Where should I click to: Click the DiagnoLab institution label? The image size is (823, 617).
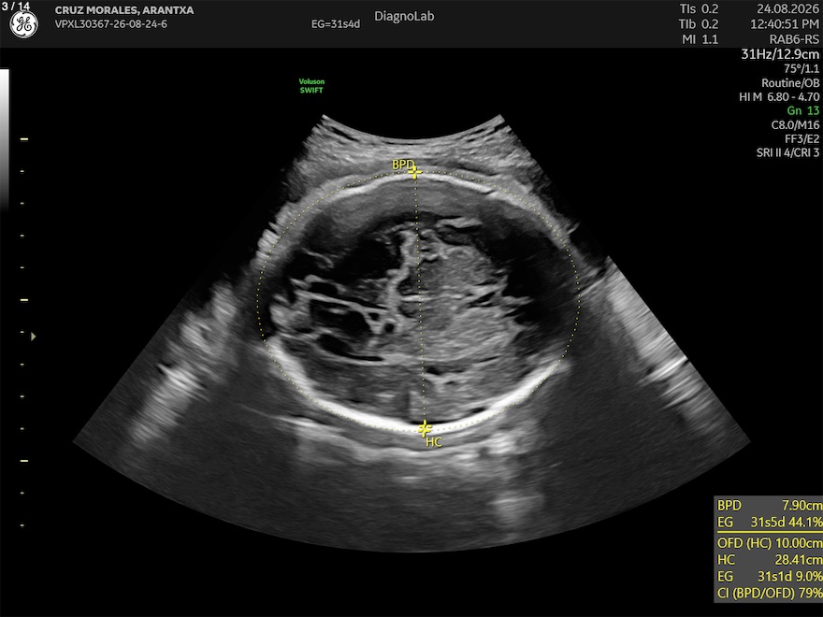click(404, 16)
